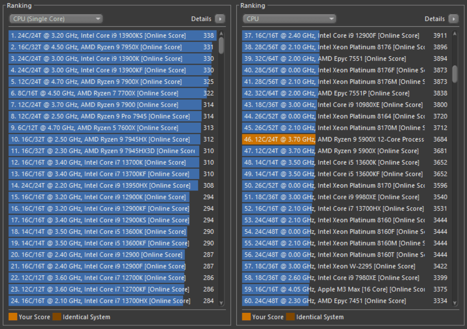Image resolution: width=467 pixels, height=329 pixels.
Task: Select row 60 AMD Epyc 7451
Action: click(x=346, y=301)
